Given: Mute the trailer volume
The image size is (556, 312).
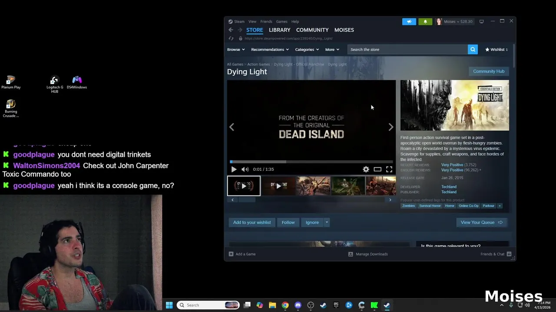Looking at the screenshot, I should pos(245,169).
